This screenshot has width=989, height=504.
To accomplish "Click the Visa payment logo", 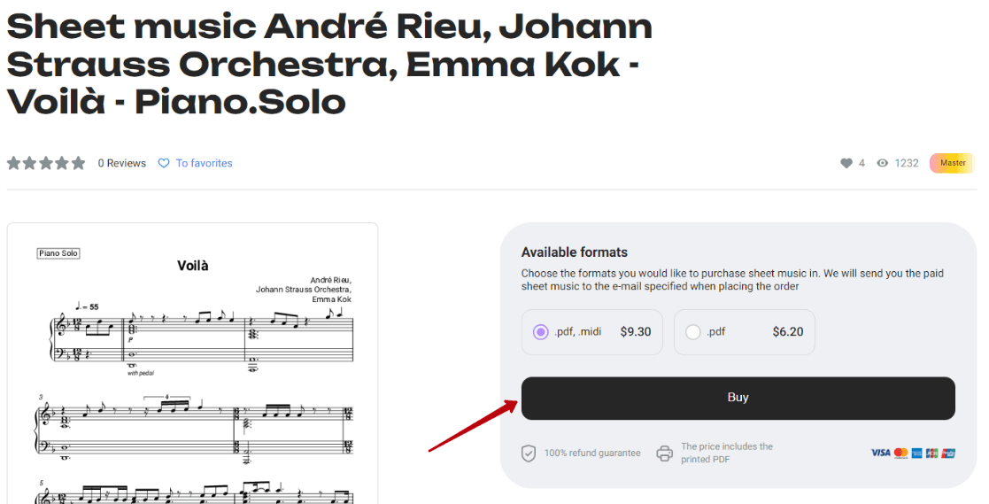I will (880, 453).
